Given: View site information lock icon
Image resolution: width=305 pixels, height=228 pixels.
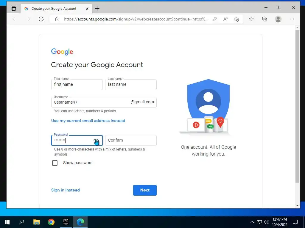Looking at the screenshot, I should tap(57, 19).
